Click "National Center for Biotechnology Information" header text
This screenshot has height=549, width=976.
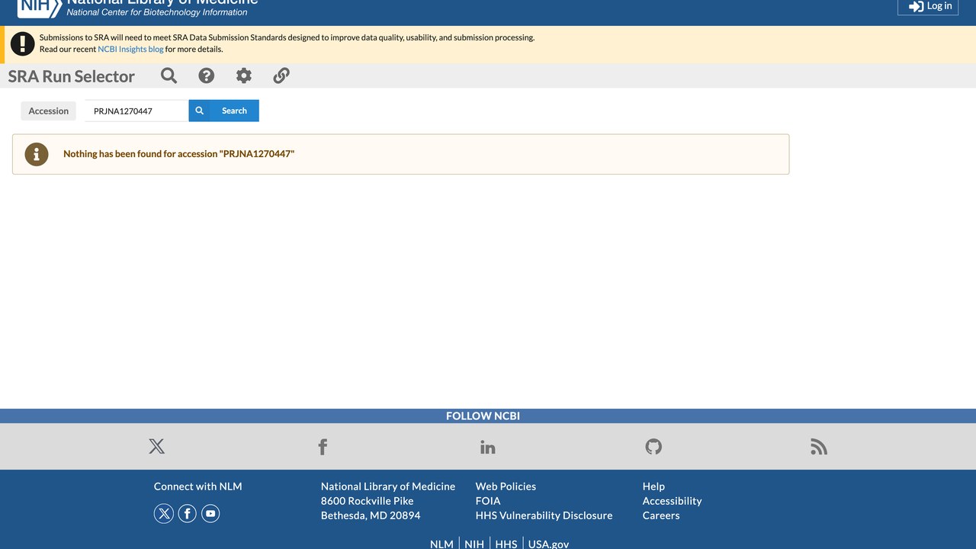(x=157, y=12)
